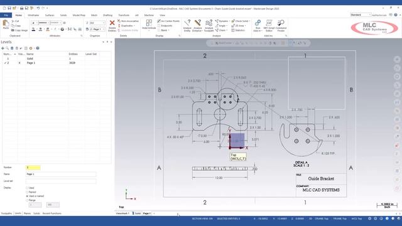Select the Range display radio button

(x=27, y=200)
